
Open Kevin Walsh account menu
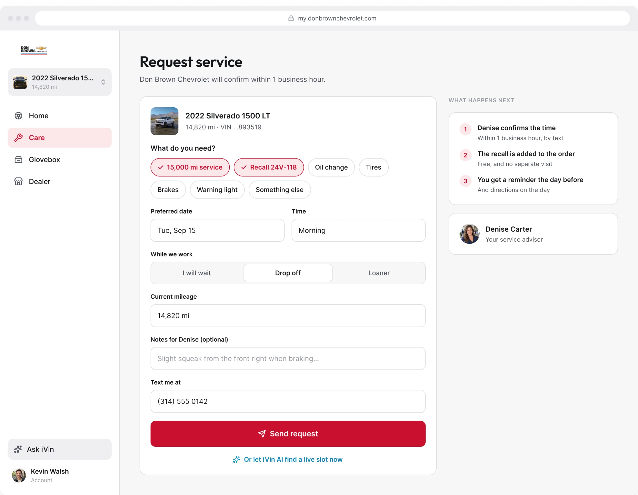click(x=60, y=475)
